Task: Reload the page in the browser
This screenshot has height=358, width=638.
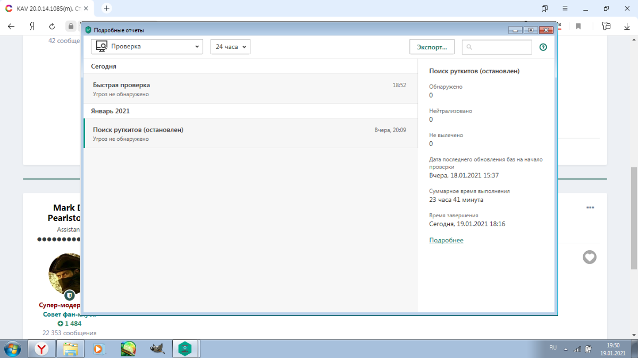Action: [x=52, y=26]
